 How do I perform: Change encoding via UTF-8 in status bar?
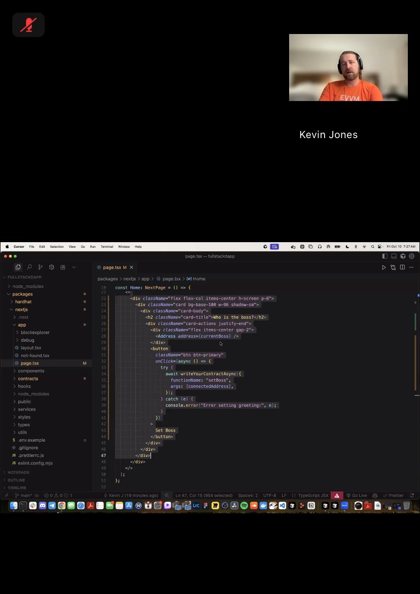point(269,496)
